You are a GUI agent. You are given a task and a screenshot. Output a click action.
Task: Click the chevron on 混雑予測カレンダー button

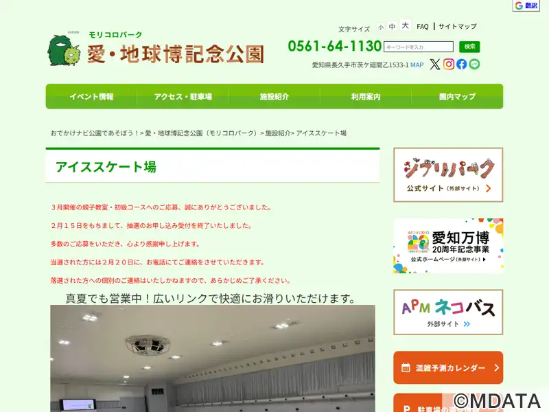tap(496, 367)
